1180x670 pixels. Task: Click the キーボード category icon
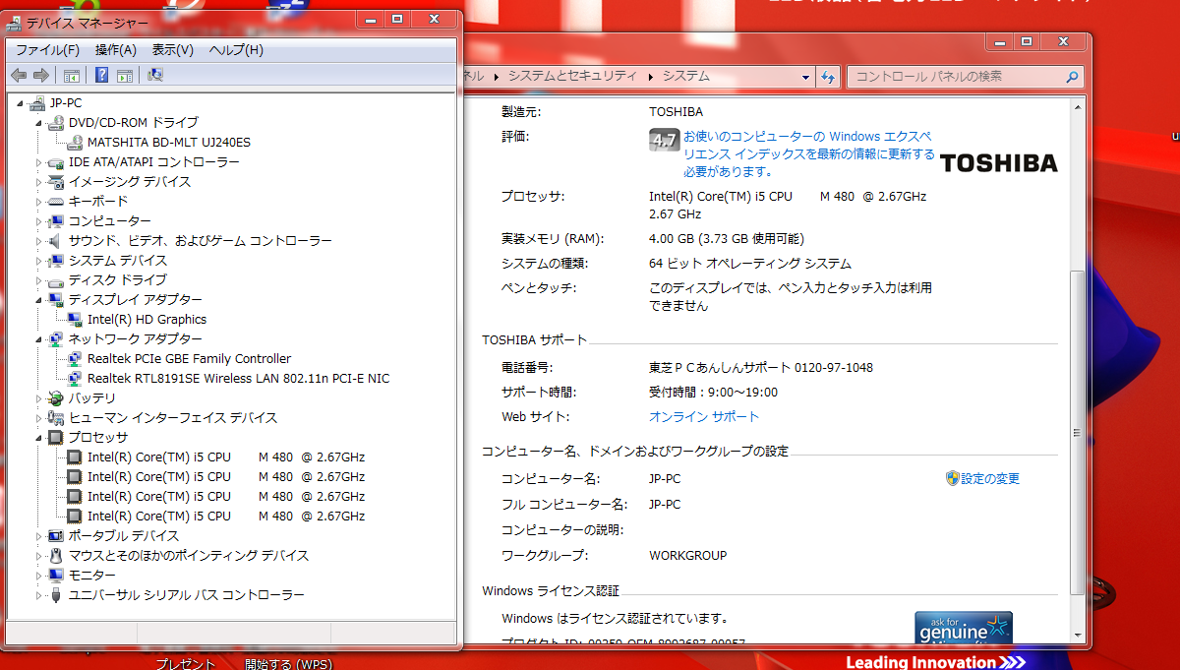click(x=57, y=201)
